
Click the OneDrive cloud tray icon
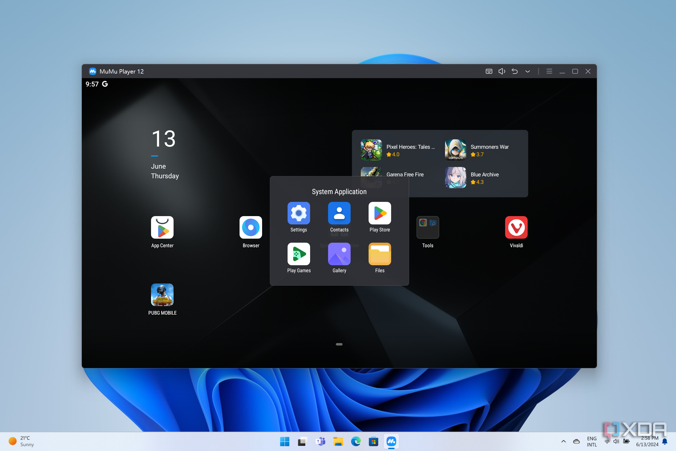(x=576, y=442)
